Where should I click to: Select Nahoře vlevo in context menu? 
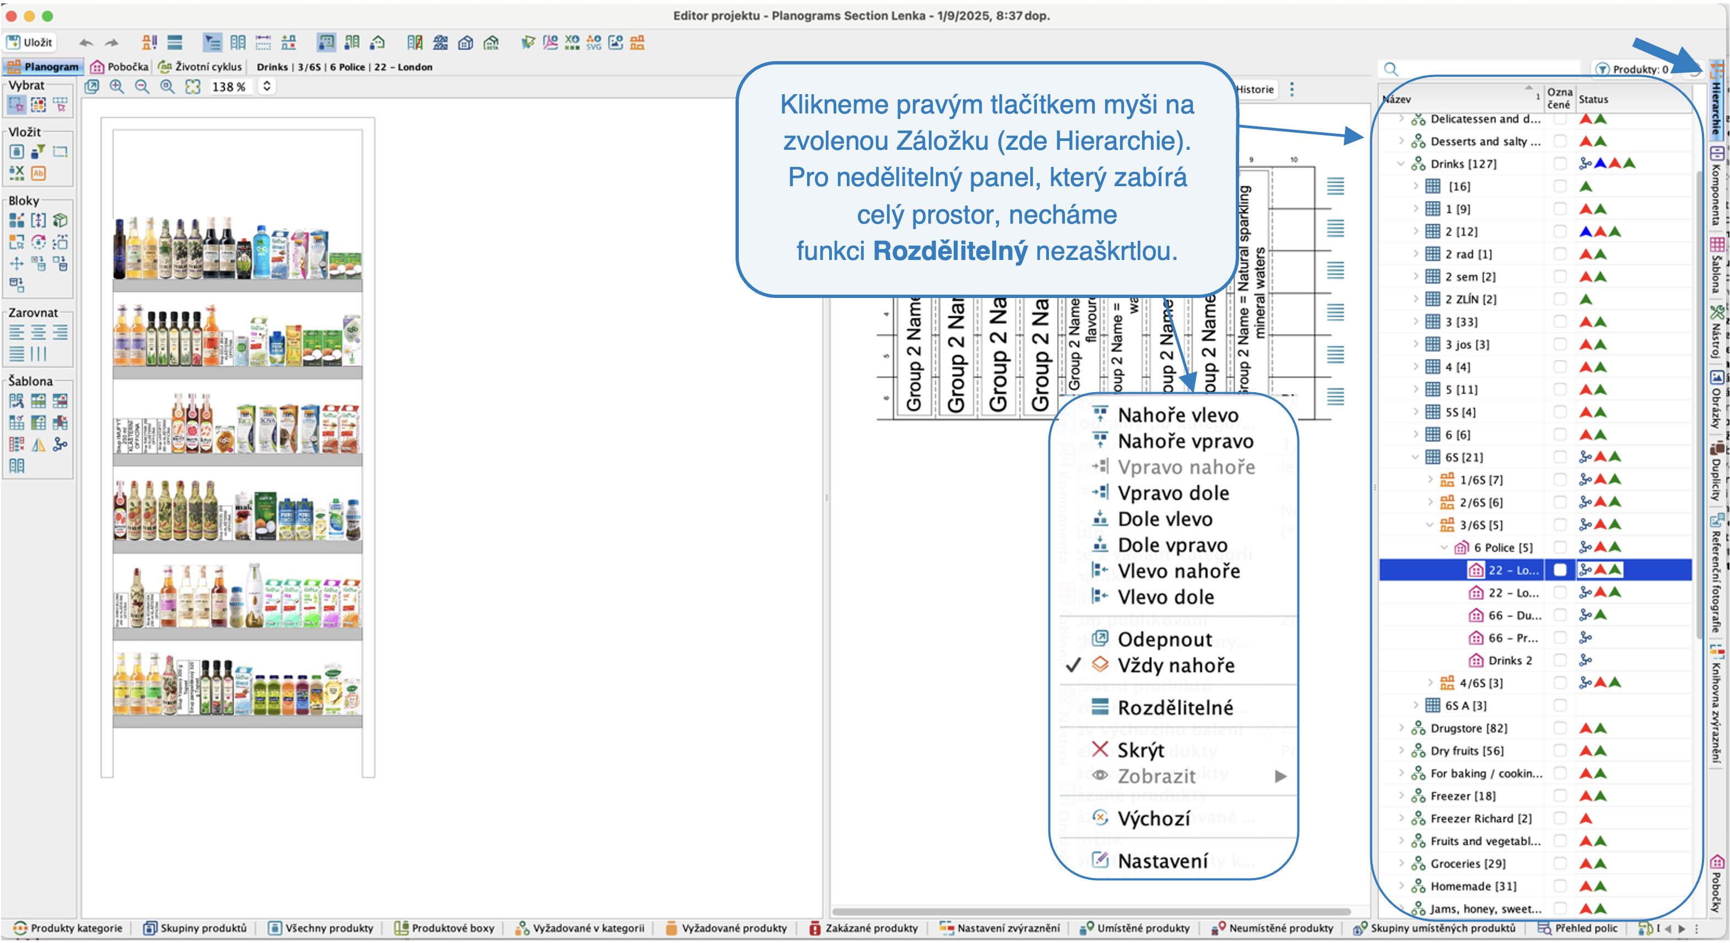pyautogui.click(x=1177, y=415)
